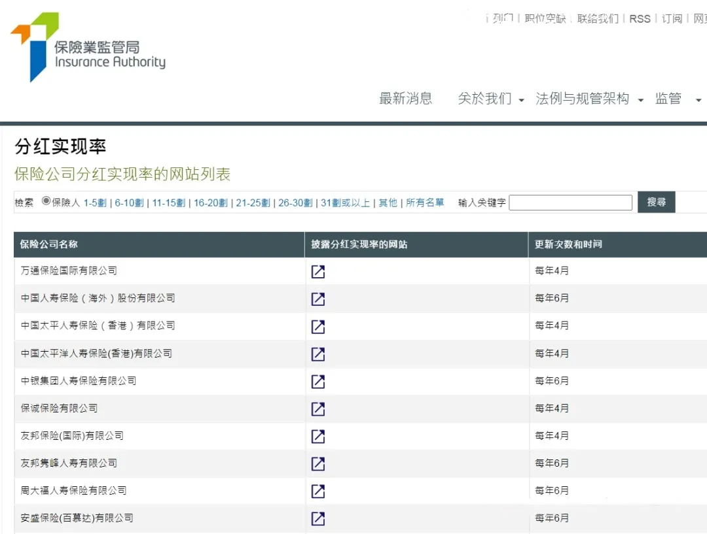The width and height of the screenshot is (707, 534).
Task: Select the 友邦保险(国际)有限公司 name
Action: (72, 436)
